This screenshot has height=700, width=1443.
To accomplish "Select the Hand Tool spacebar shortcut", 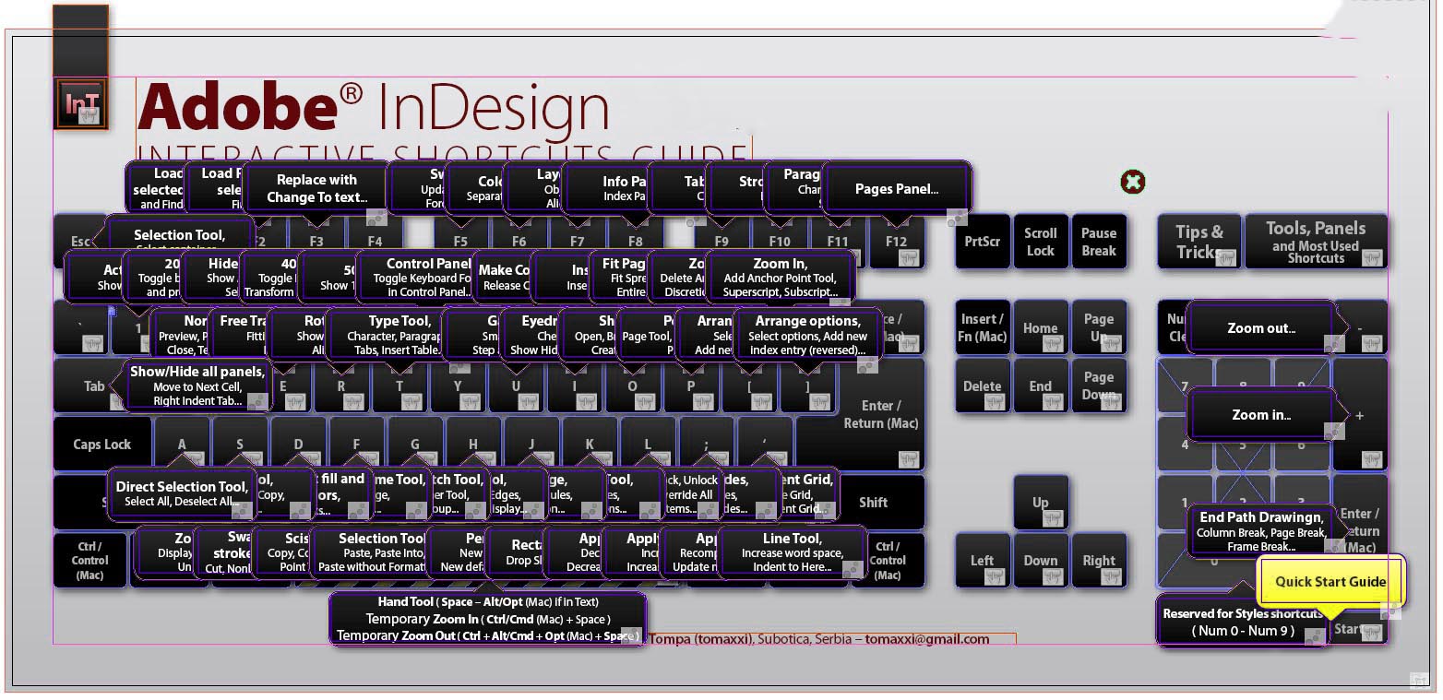I will point(486,618).
